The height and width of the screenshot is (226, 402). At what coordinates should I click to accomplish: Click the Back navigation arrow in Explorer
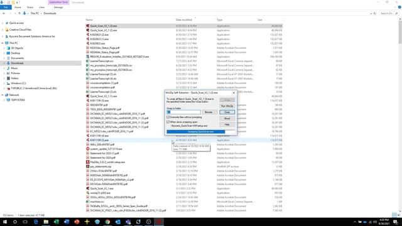[4, 13]
